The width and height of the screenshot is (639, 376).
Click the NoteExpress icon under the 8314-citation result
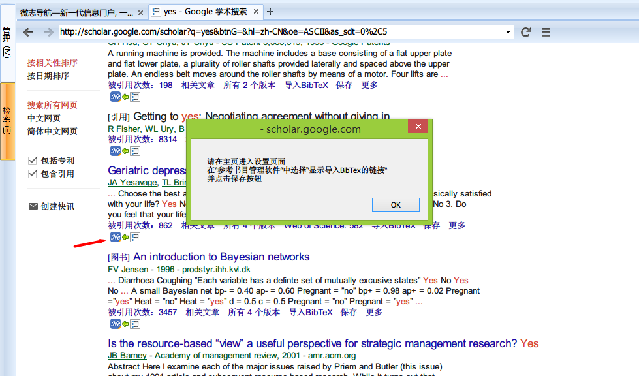(x=116, y=151)
